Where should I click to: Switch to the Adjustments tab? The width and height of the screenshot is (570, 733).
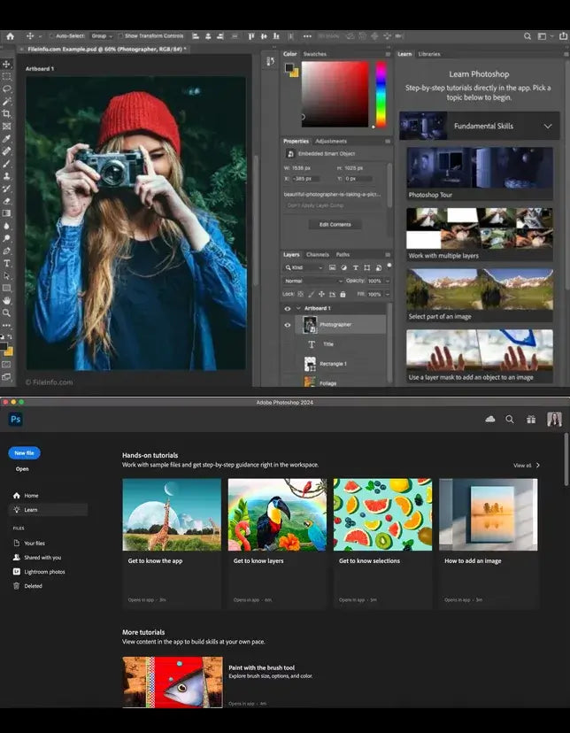(331, 141)
